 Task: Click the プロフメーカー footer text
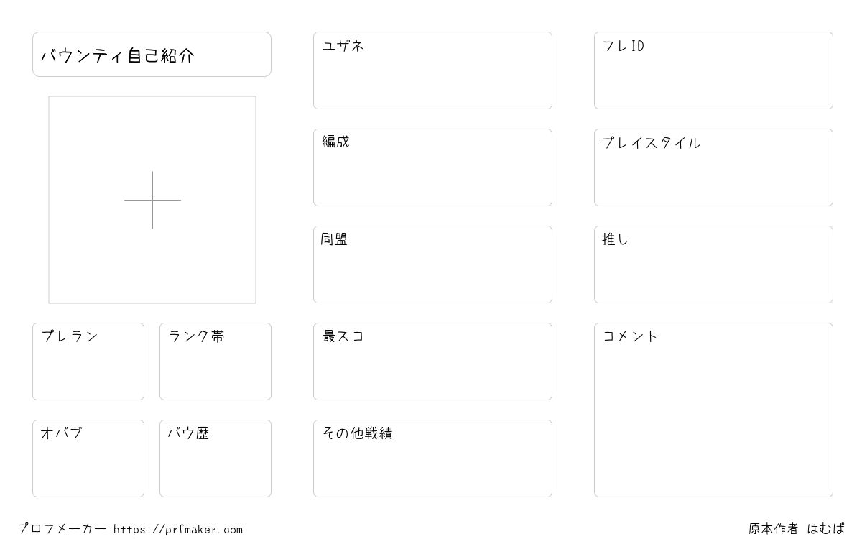click(62, 529)
